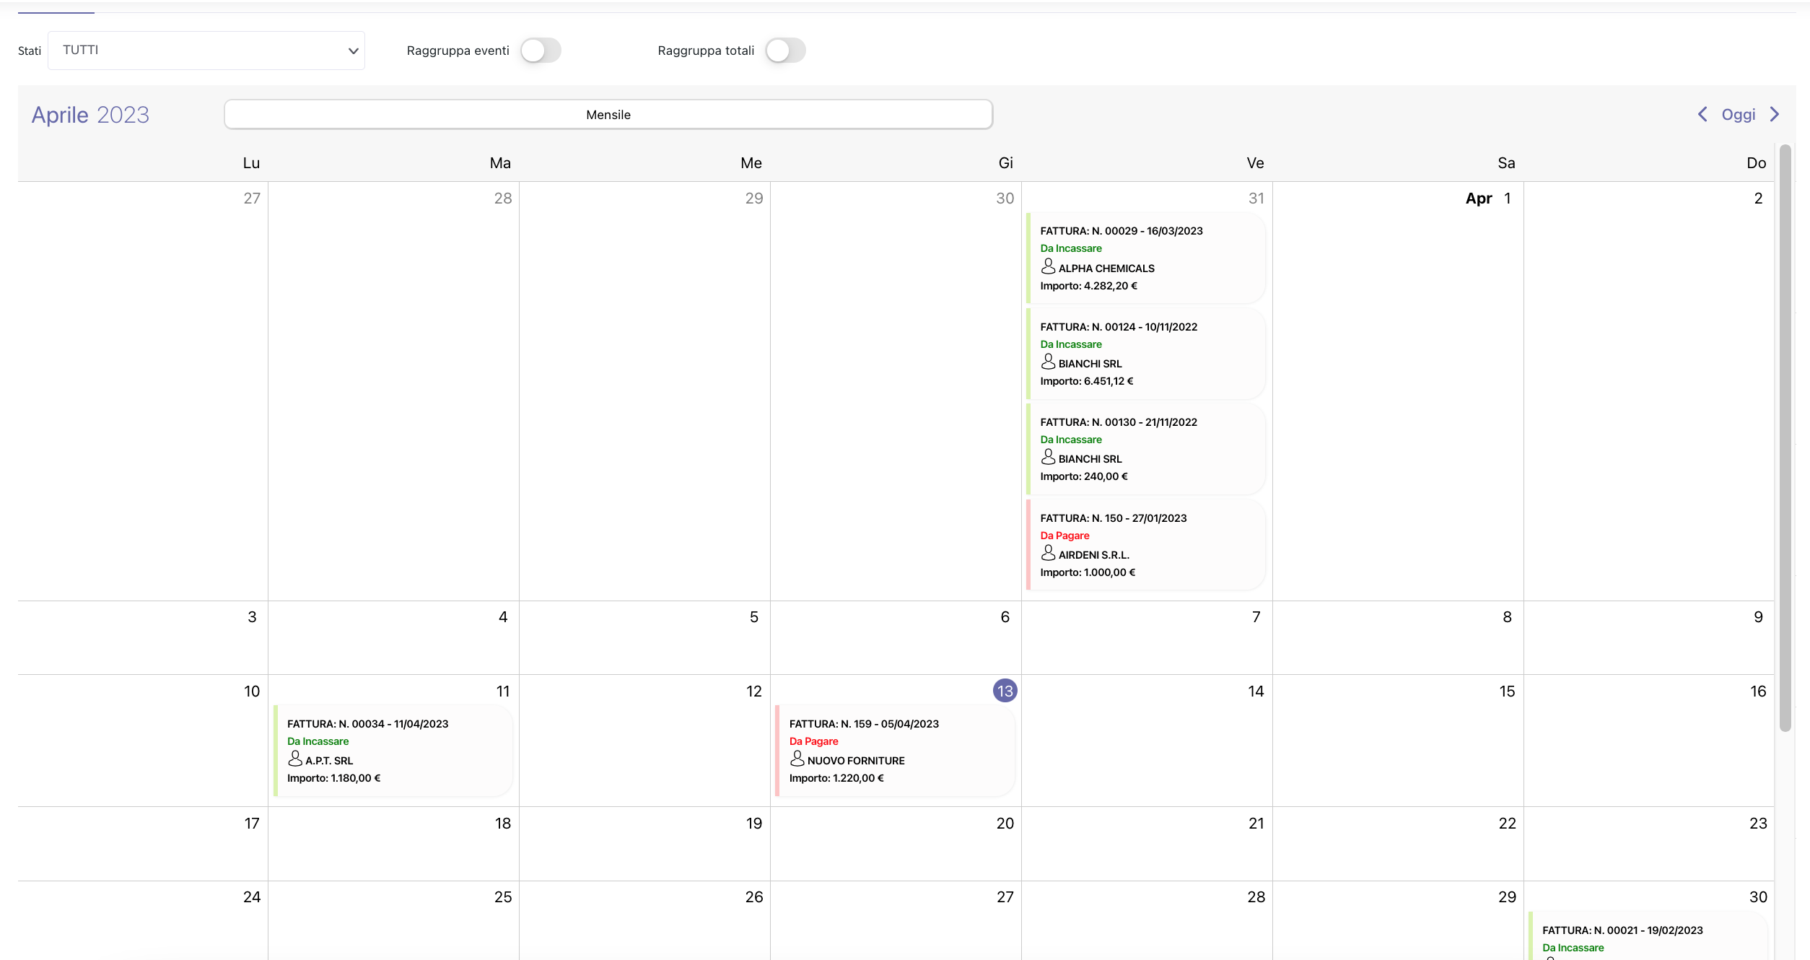The height and width of the screenshot is (960, 1810).
Task: Click the Gi weekday column header
Action: click(1005, 163)
